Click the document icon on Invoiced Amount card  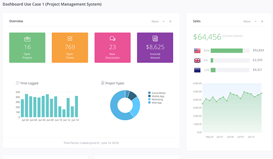155,38
